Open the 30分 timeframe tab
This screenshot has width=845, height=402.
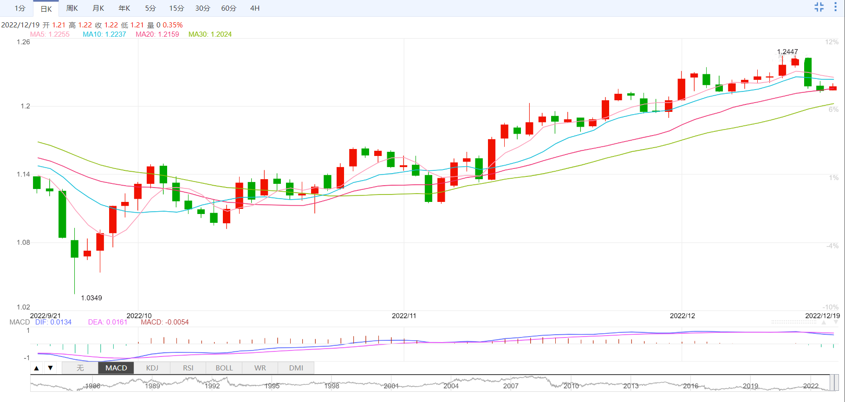202,8
